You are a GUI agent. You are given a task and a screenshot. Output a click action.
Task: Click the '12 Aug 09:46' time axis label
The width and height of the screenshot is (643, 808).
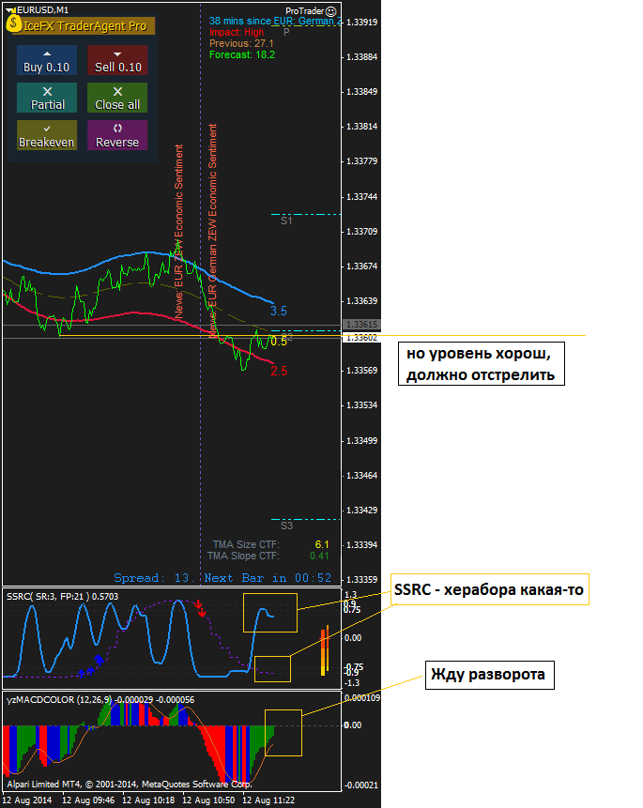pyautogui.click(x=88, y=800)
